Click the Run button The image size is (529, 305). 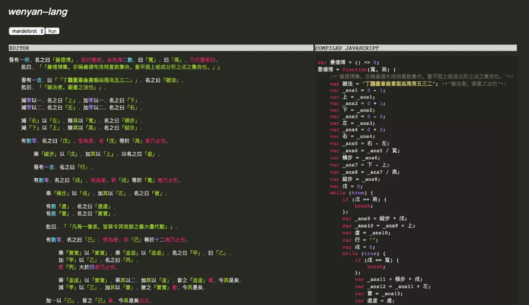tap(52, 31)
